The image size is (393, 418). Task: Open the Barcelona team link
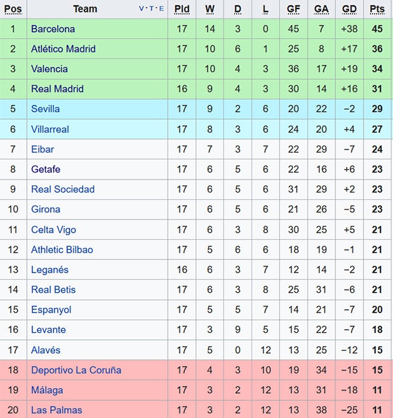(53, 29)
